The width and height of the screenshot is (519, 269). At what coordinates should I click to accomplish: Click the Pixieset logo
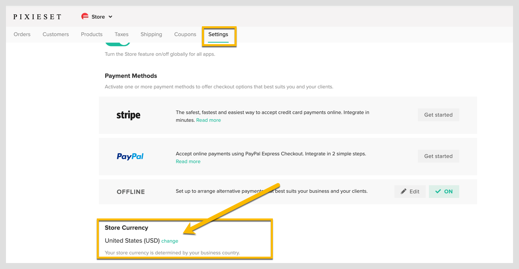pos(37,17)
